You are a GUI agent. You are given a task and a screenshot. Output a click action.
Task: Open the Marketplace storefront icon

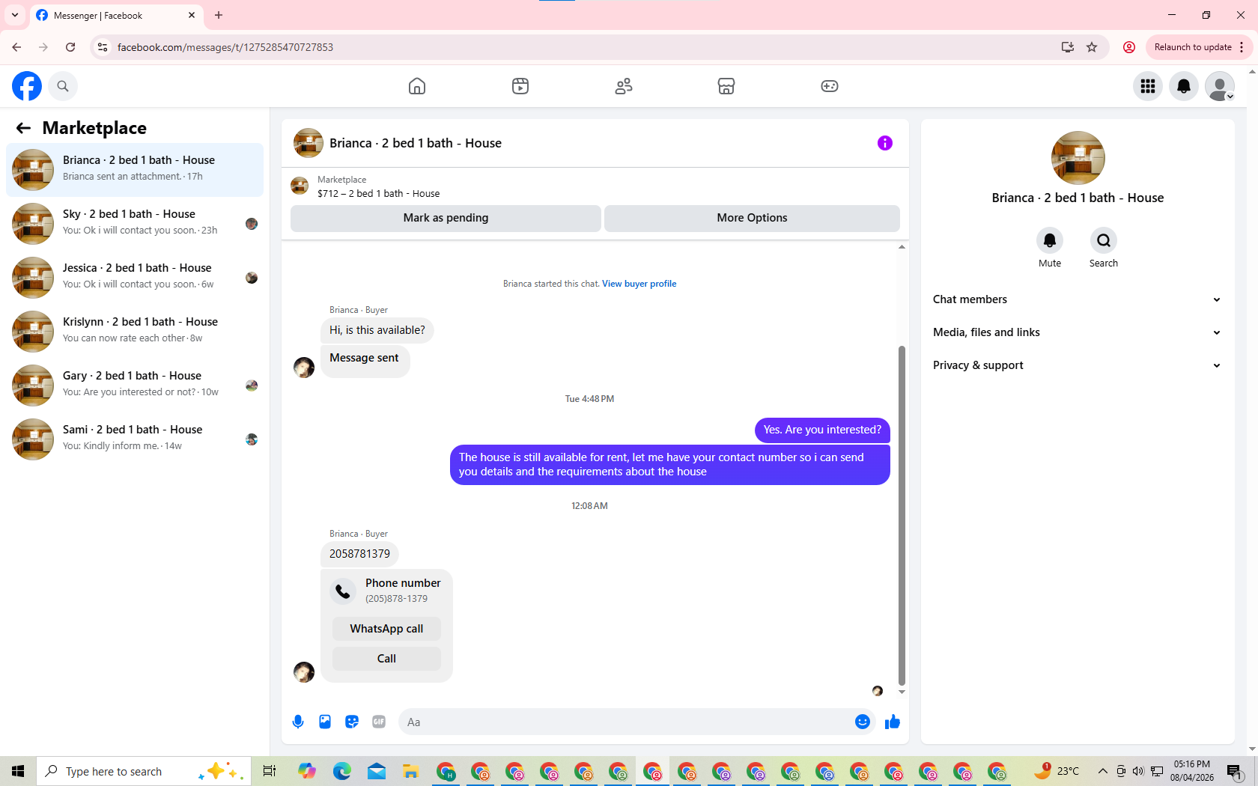tap(726, 86)
